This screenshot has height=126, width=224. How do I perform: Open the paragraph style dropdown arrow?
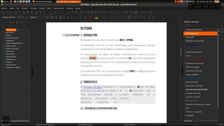(20, 17)
